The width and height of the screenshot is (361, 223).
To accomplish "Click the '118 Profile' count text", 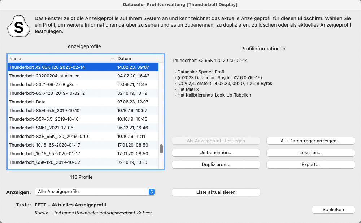I will 81,177.
